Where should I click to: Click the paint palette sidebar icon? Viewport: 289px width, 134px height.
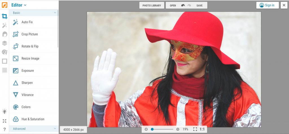(x=5, y=52)
